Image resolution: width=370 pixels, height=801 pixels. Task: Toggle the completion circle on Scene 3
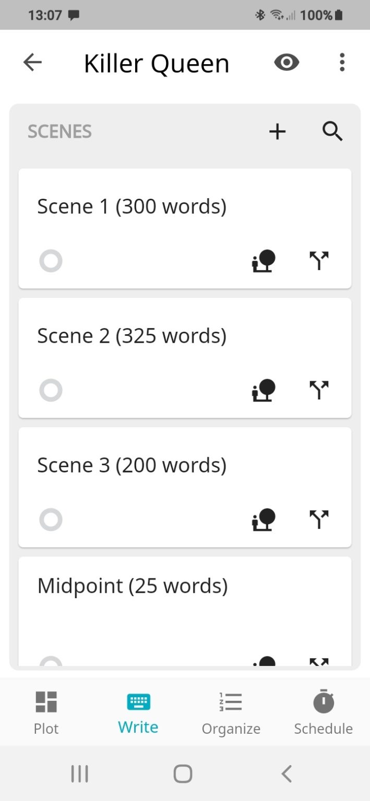point(50,519)
